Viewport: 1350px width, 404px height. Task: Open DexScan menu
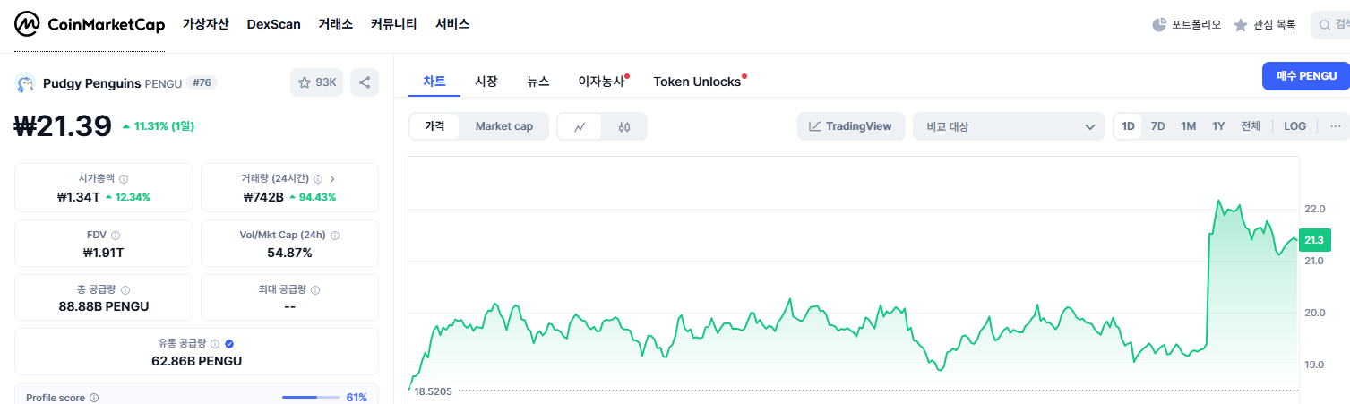point(274,25)
